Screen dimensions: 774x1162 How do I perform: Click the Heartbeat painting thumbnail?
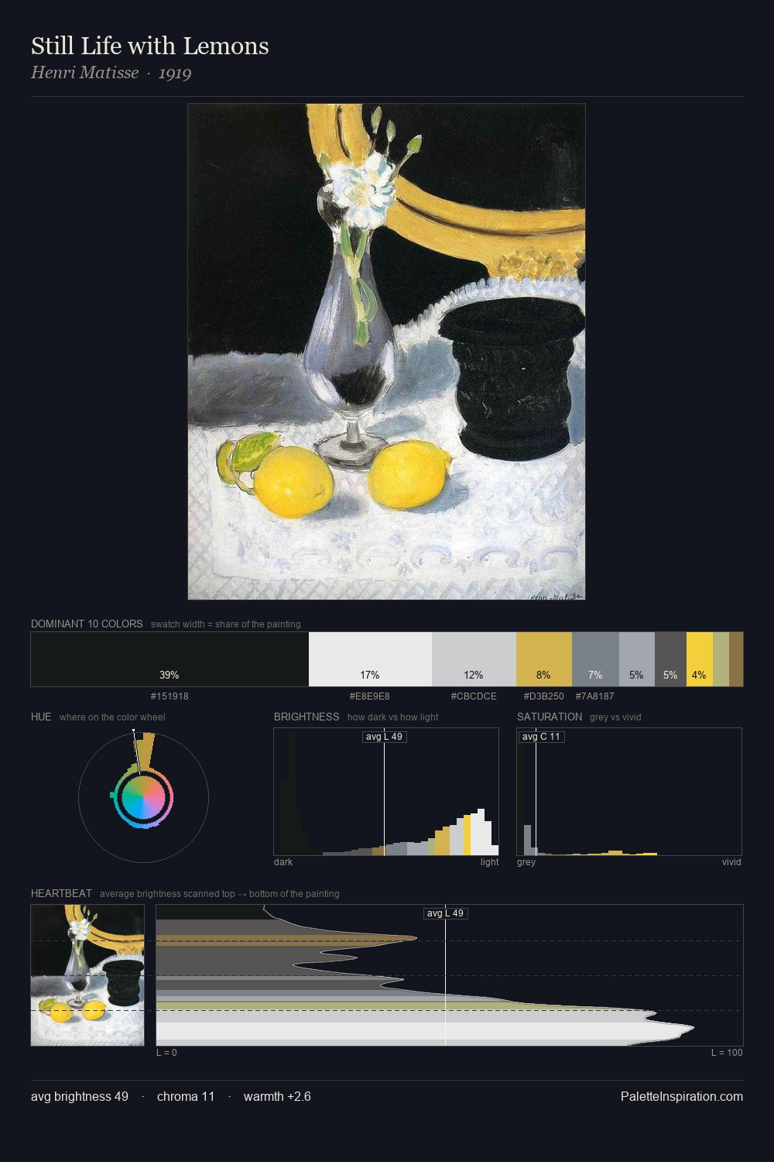click(87, 975)
